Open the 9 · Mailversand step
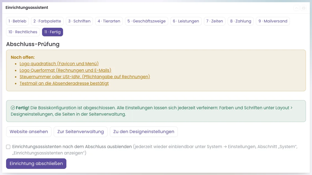This screenshot has width=312, height=175. point(273,21)
